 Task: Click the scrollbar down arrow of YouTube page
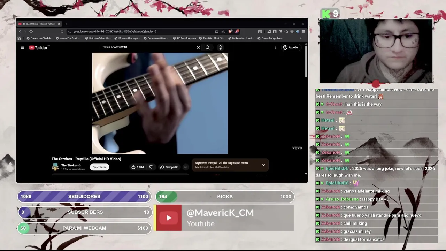click(306, 174)
